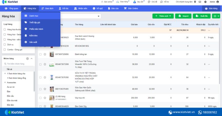Select the checkbox for item 8934673573399
222x116 pixels.
coord(41,64)
